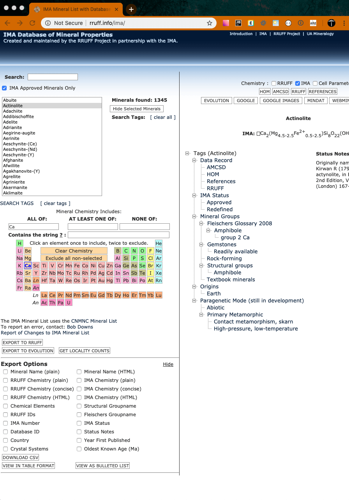Open the profile avatar in the toolbar
This screenshot has height=500, width=349.
[x=331, y=23]
